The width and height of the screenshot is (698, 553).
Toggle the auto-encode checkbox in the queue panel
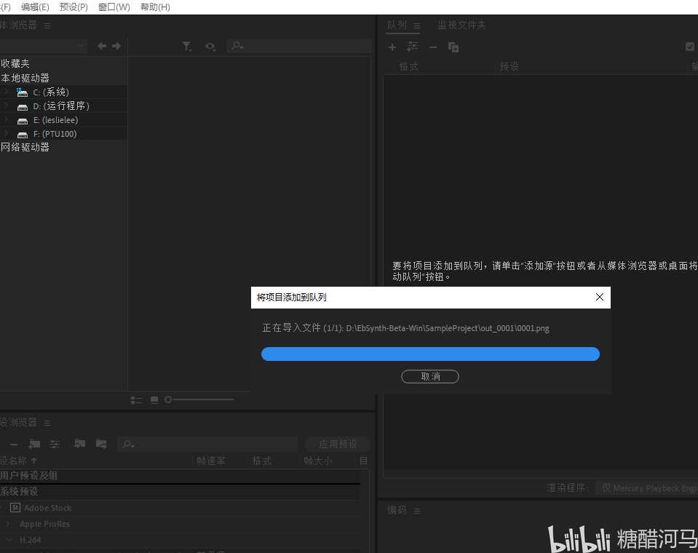(x=689, y=47)
